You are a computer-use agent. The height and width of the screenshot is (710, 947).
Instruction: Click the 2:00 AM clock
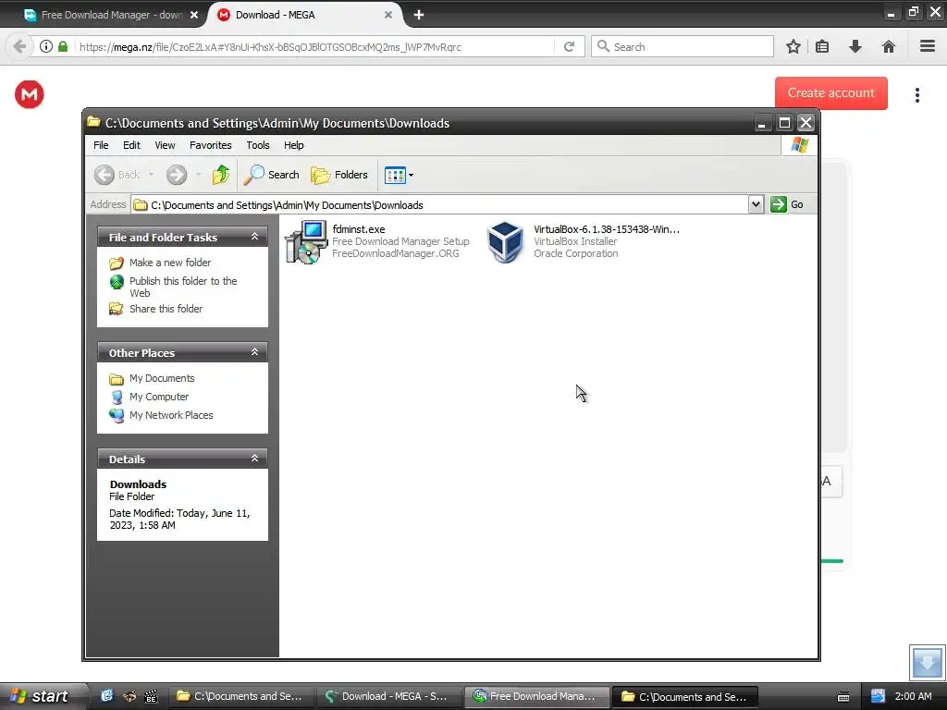pyautogui.click(x=913, y=696)
